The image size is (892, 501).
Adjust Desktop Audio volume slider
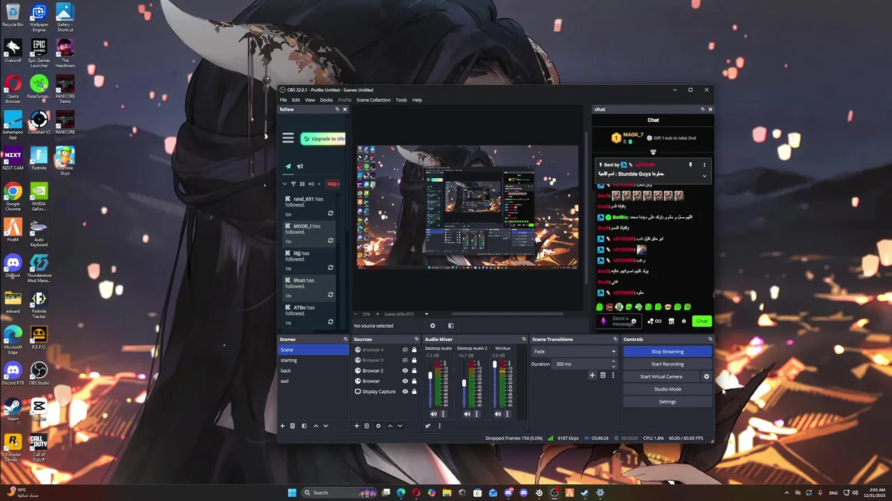(x=430, y=376)
